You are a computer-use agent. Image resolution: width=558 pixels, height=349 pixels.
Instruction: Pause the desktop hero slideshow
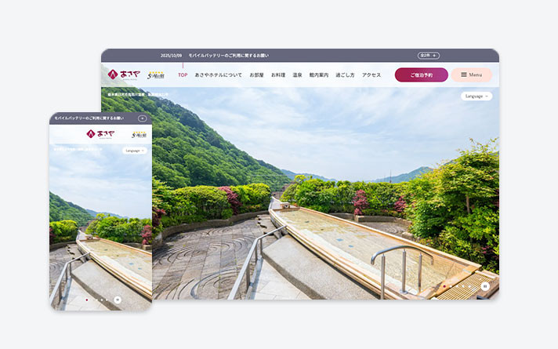(484, 287)
